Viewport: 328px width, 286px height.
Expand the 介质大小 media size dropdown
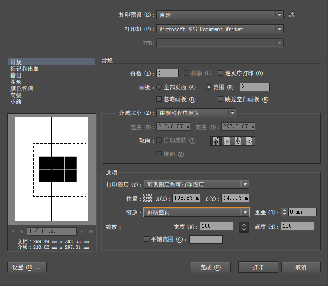pos(196,113)
